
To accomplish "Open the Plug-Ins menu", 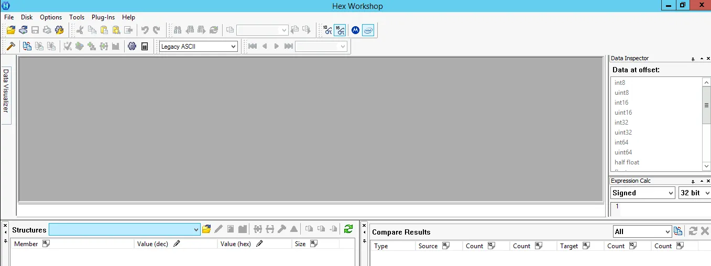I will tap(103, 17).
